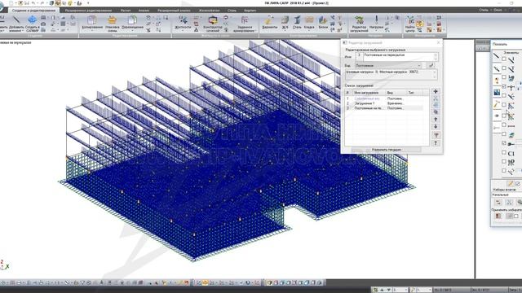Move selected load case down arrow
This screenshot has height=293, width=522.
click(x=436, y=127)
